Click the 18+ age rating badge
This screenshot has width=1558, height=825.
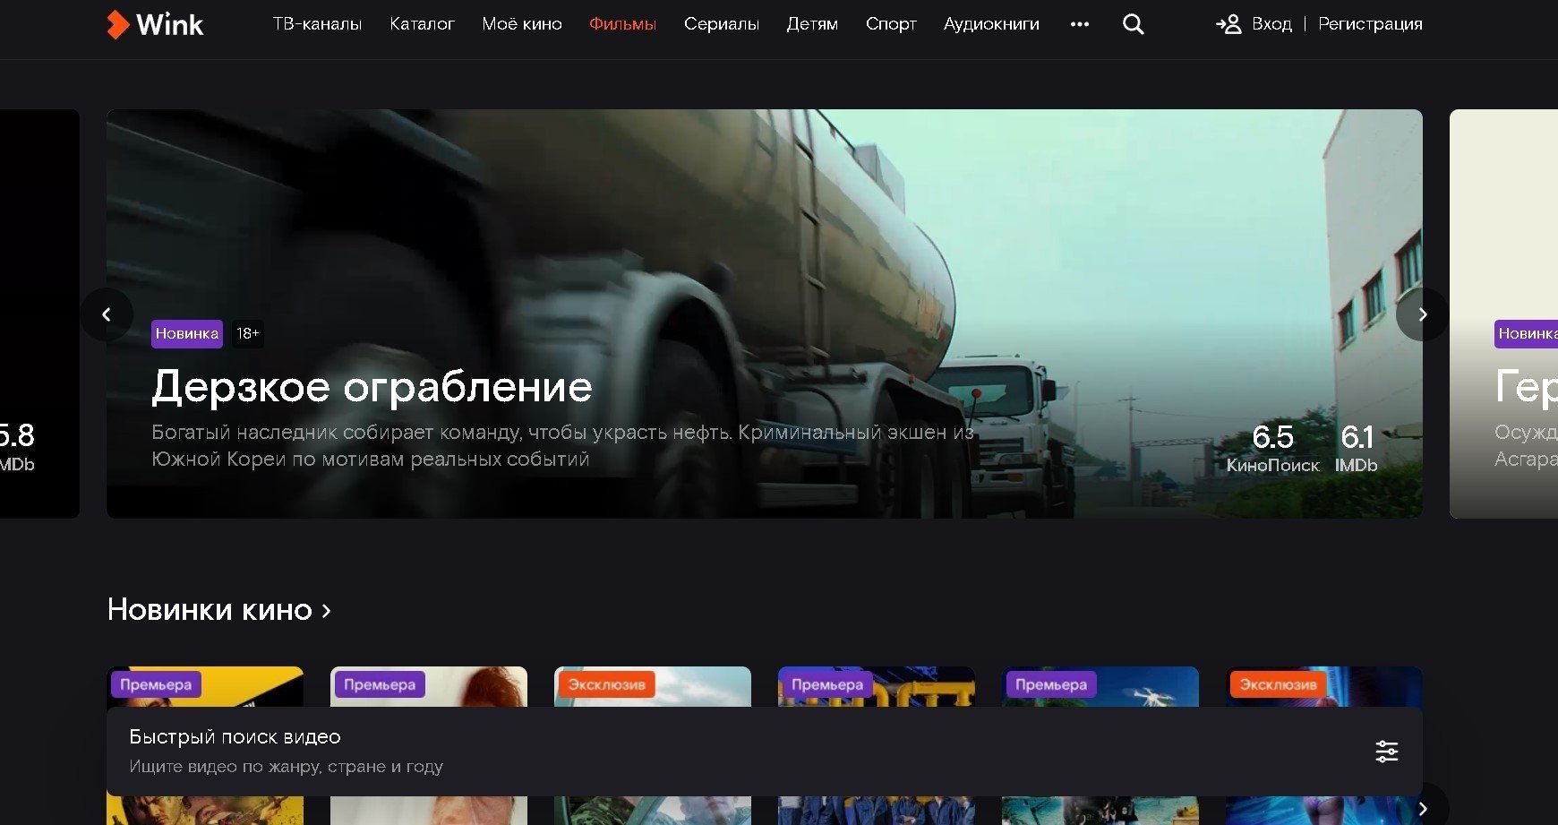coord(248,333)
